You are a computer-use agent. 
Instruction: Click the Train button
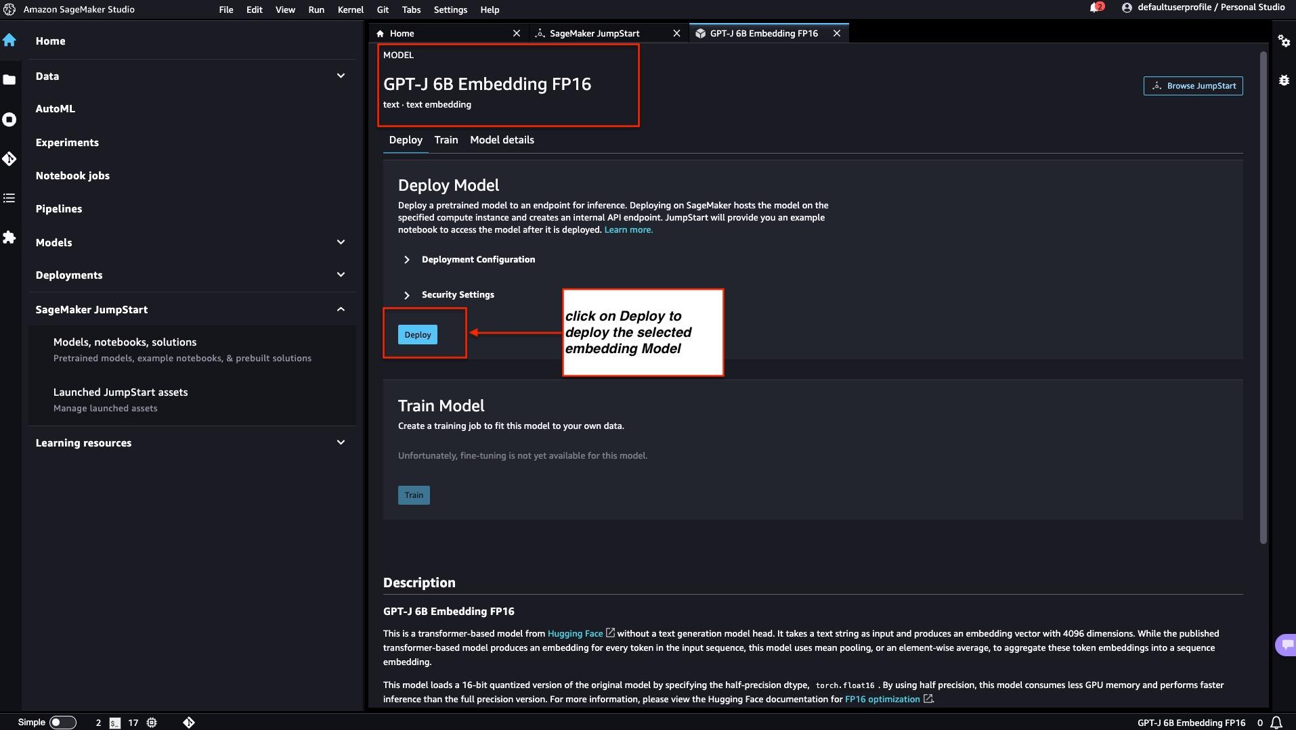click(414, 495)
